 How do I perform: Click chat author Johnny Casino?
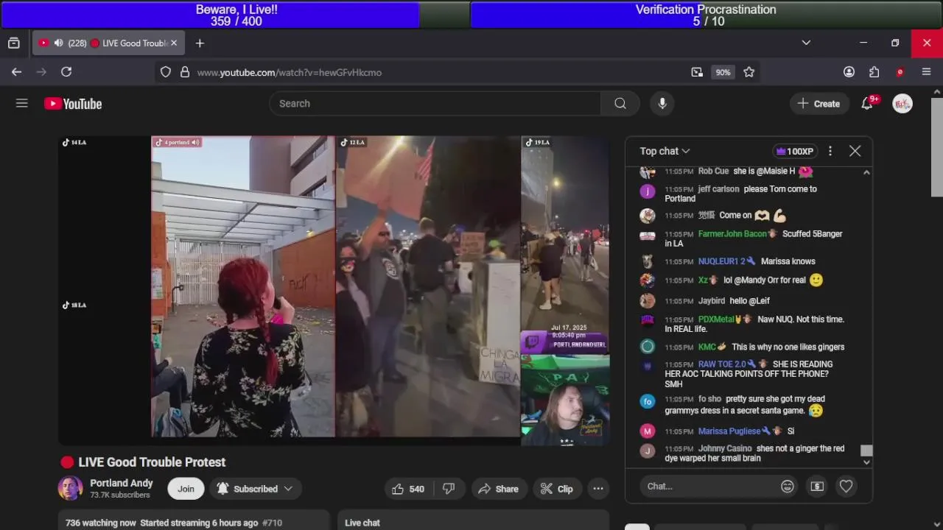pos(725,448)
